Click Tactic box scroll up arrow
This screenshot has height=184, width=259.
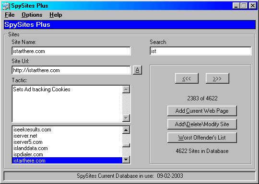pos(126,89)
